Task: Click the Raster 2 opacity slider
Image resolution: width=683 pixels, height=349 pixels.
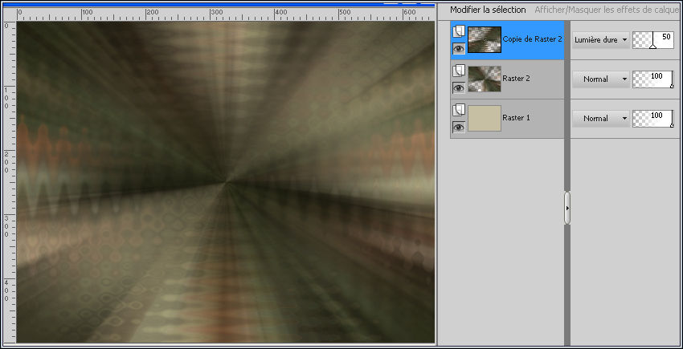Action: (x=653, y=79)
